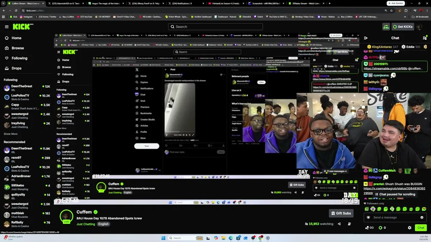Image resolution: width=431 pixels, height=242 pixels.
Task: Click Cuffem's live avatar below the video
Action: click(66, 217)
